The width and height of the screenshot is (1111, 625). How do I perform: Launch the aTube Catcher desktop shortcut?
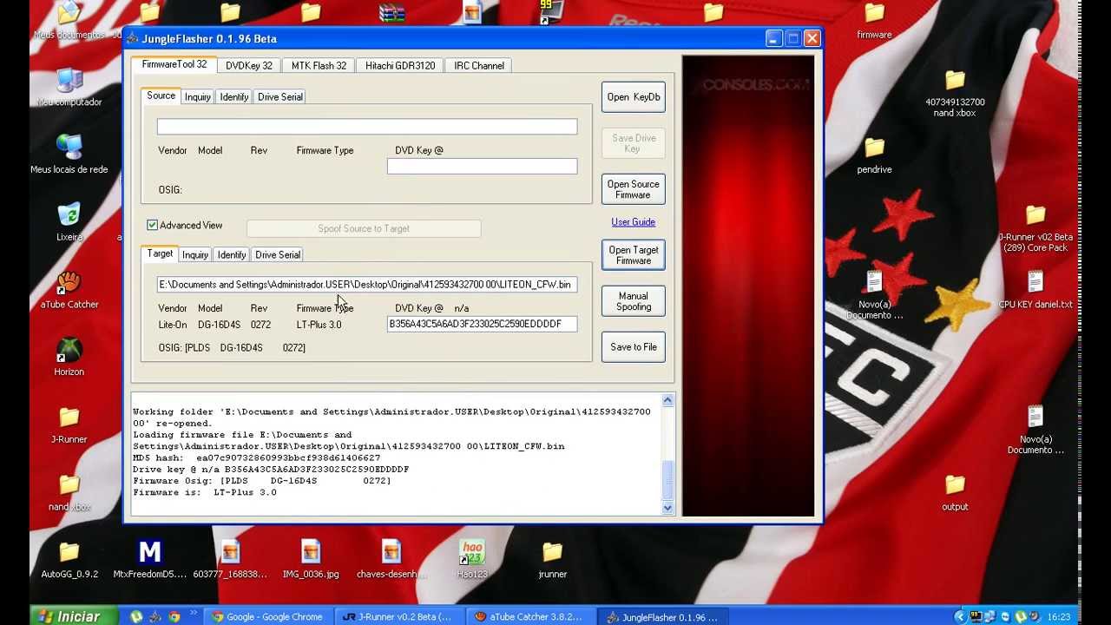click(x=69, y=284)
